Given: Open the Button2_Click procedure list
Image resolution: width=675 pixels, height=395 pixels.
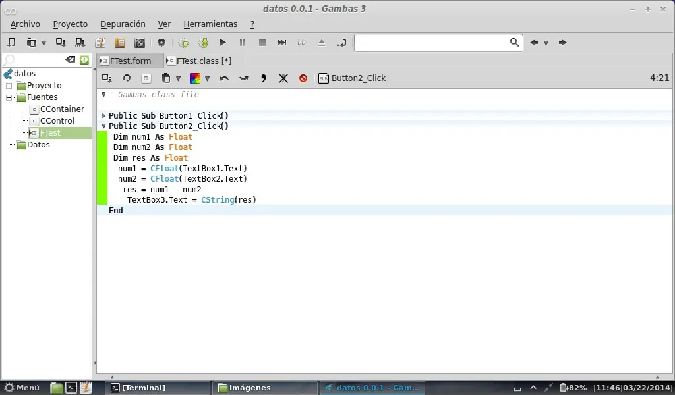Looking at the screenshot, I should point(352,78).
